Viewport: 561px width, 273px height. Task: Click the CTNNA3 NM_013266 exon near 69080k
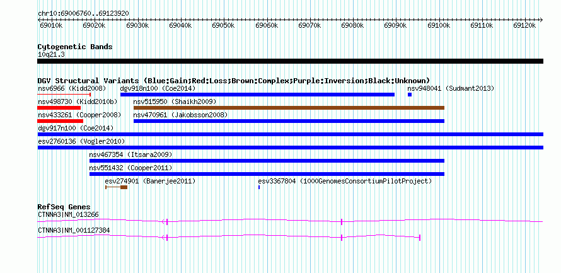coord(342,222)
